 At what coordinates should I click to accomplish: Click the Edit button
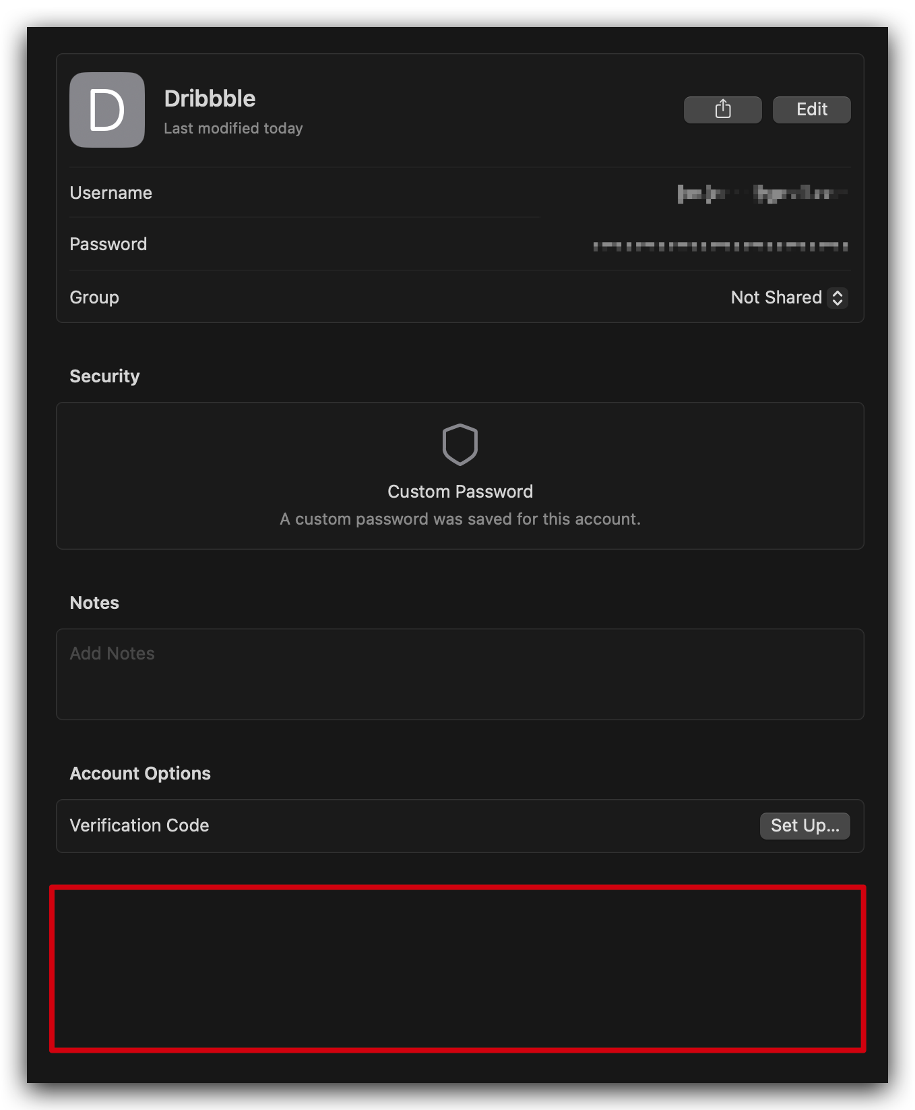click(811, 109)
